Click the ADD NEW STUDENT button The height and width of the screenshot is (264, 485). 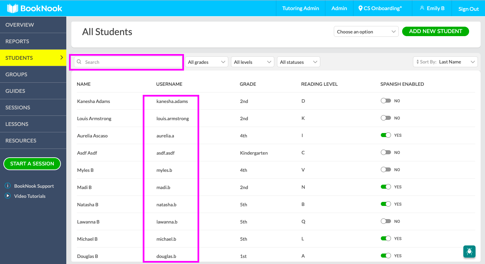436,31
